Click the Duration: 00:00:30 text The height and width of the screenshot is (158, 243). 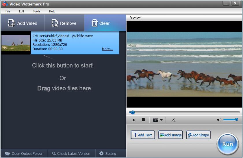pos(48,49)
